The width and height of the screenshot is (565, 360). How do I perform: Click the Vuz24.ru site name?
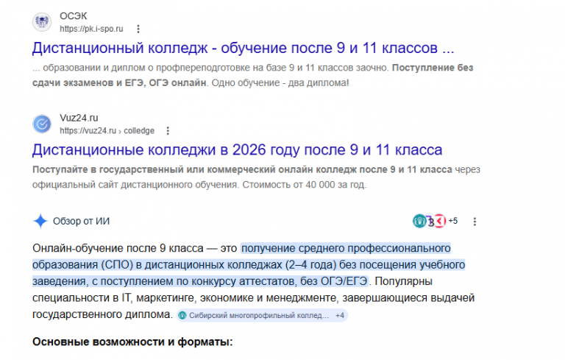[79, 118]
